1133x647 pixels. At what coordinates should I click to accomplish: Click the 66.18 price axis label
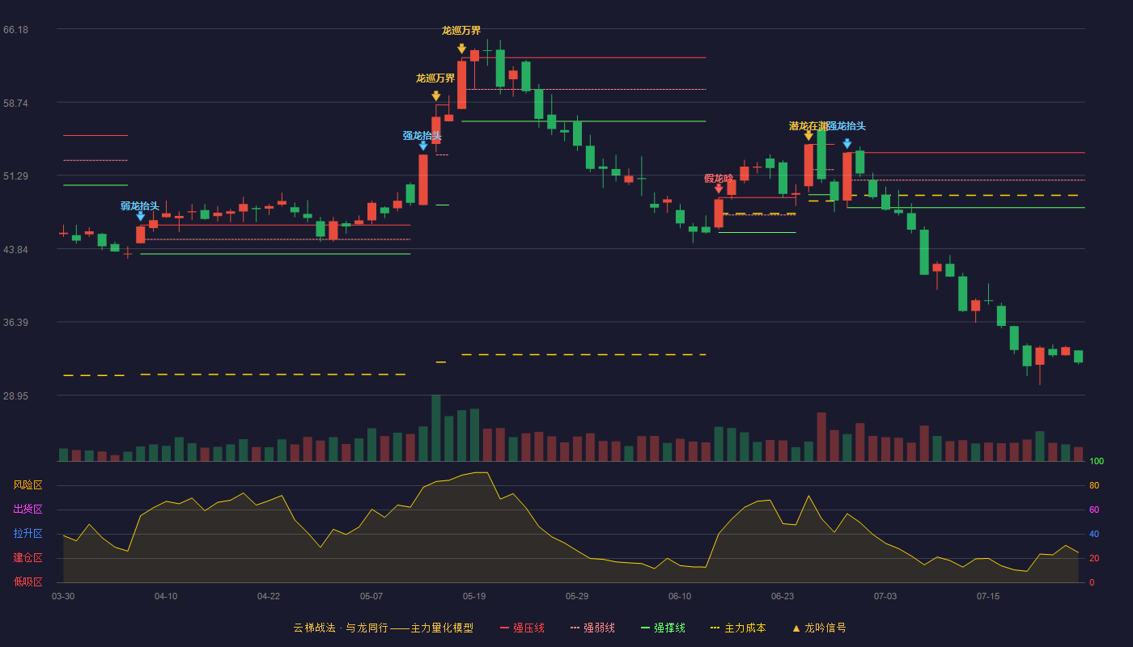[x=15, y=30]
